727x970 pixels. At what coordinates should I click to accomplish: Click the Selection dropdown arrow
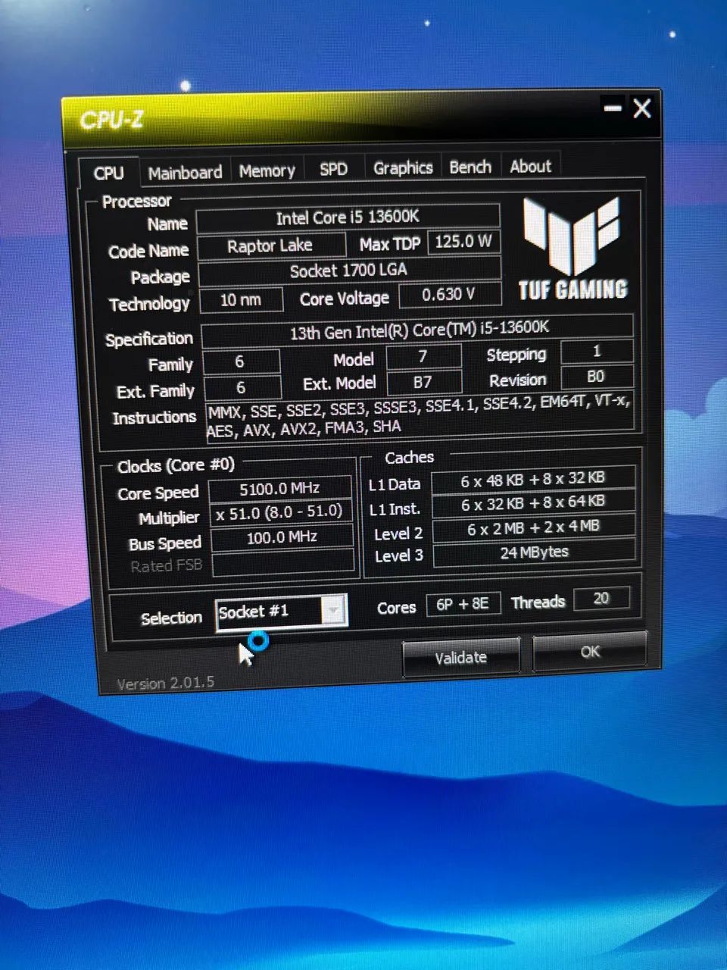pyautogui.click(x=333, y=611)
